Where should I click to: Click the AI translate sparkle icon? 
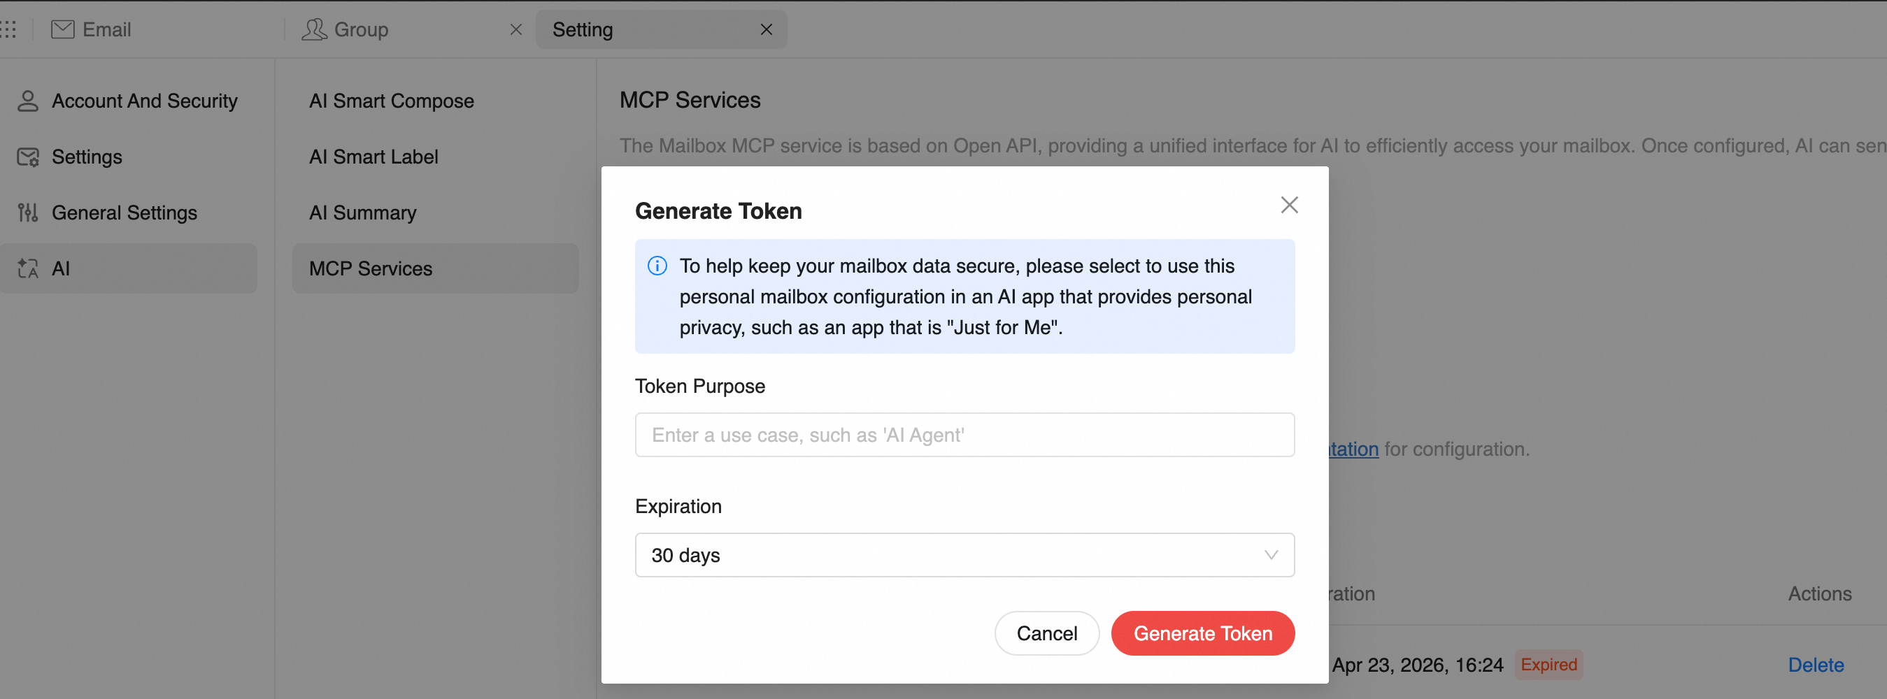[28, 268]
